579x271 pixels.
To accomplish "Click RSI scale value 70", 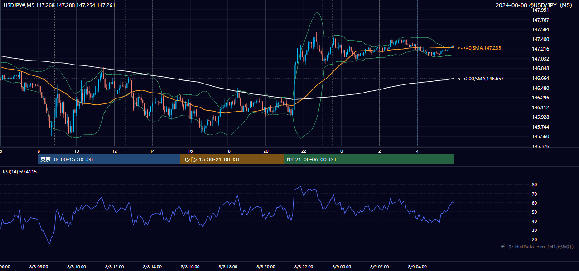I will [x=535, y=194].
